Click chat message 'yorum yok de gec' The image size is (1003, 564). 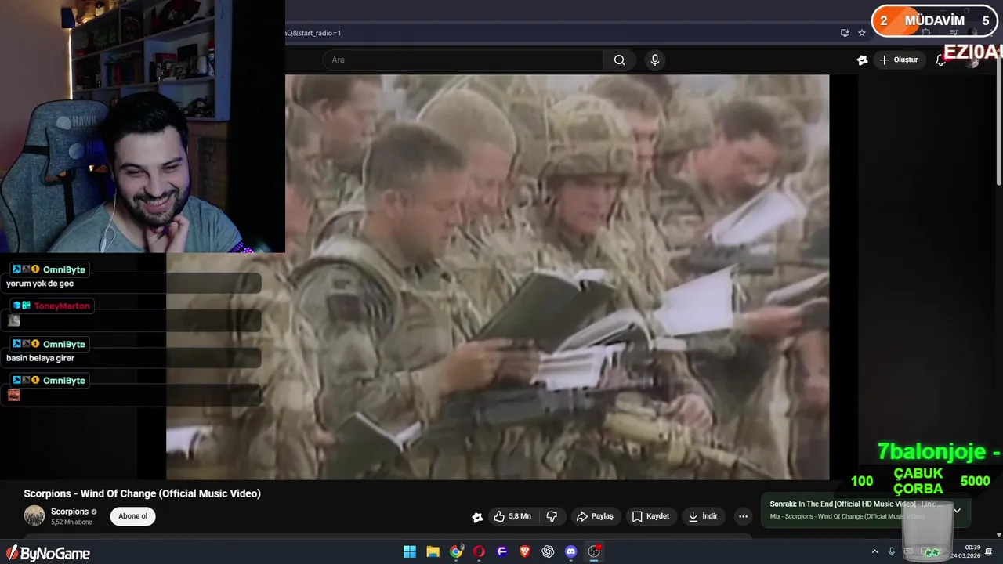[40, 284]
